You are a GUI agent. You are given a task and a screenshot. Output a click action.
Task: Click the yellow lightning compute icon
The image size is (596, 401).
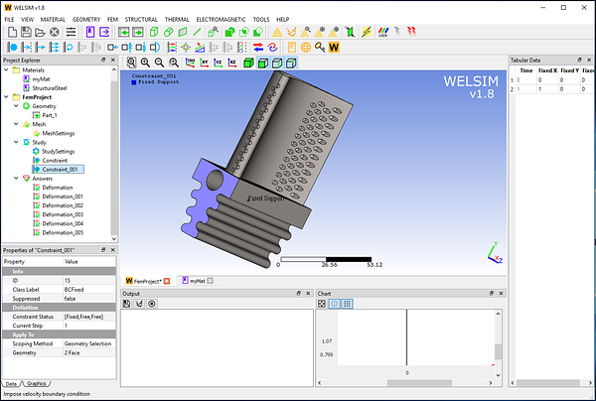(x=367, y=32)
